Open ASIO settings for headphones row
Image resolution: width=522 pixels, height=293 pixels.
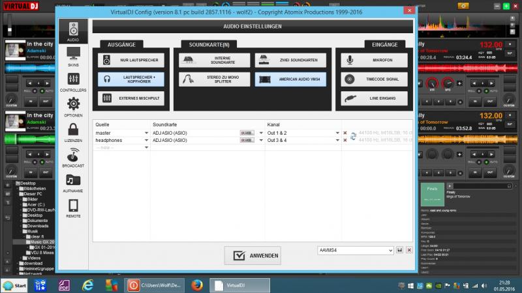(247, 140)
